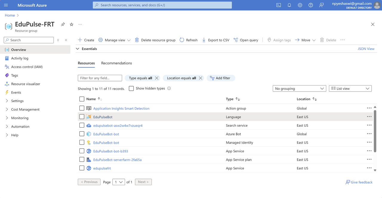Click the Azure Bot resource icon
382x198 pixels.
[89, 134]
